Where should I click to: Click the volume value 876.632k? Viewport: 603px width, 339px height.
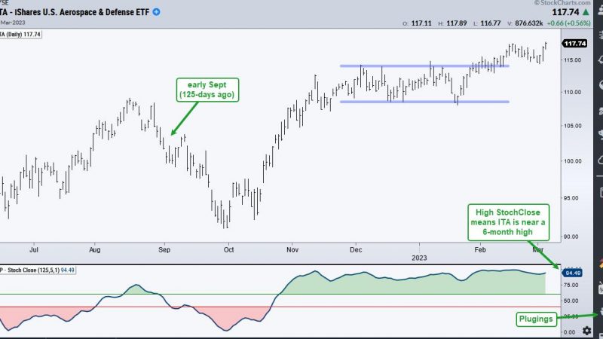tap(529, 23)
